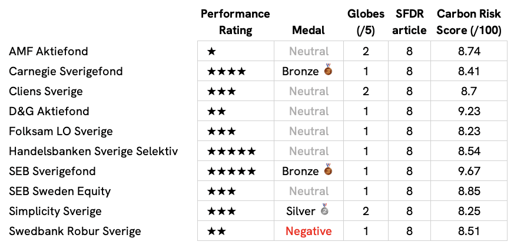Click Swedbank Robur Sverige two-star rating

216,232
